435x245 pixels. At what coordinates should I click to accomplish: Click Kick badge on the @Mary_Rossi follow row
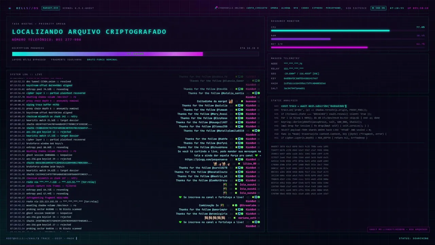click(237, 114)
